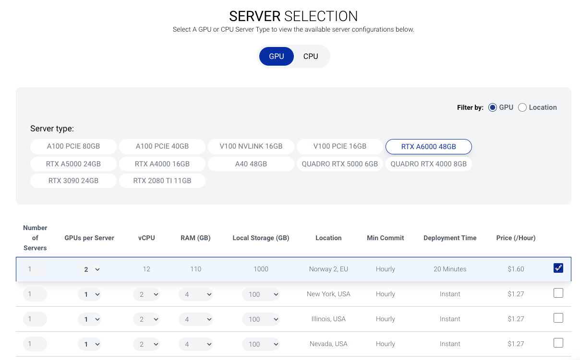
Task: Choose the QUADRO RTX 4000 8GB option
Action: pos(428,163)
